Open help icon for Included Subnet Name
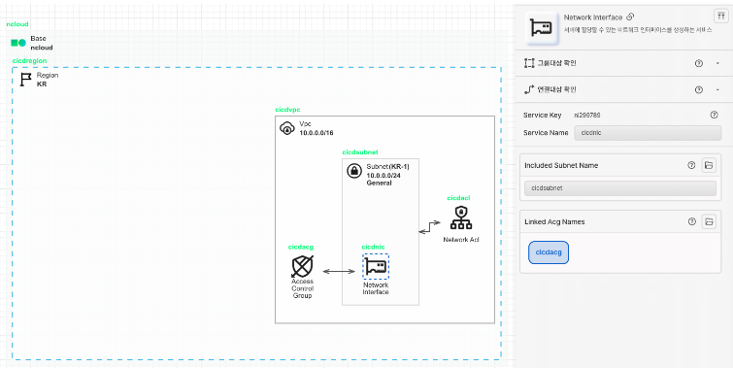This screenshot has height=368, width=733. tap(691, 165)
